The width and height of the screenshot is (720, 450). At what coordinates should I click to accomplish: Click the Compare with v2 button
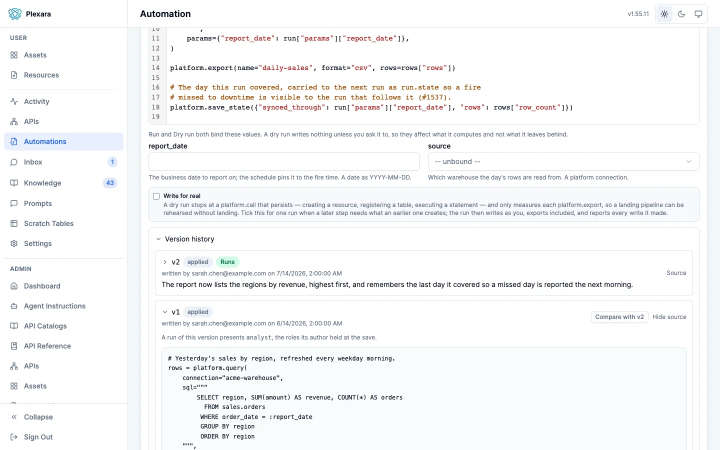[x=619, y=317]
